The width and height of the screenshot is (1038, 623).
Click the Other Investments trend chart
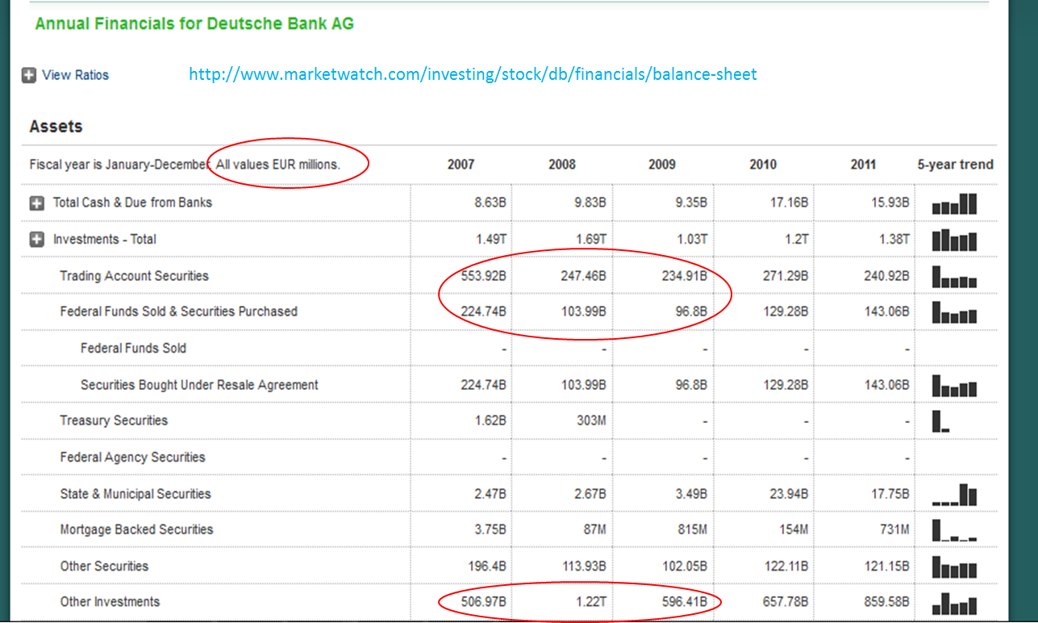click(954, 603)
